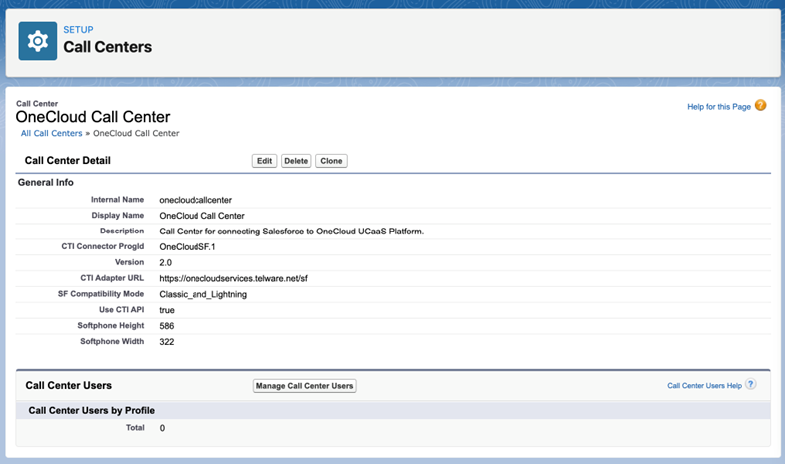Click the Delete button

click(x=296, y=161)
